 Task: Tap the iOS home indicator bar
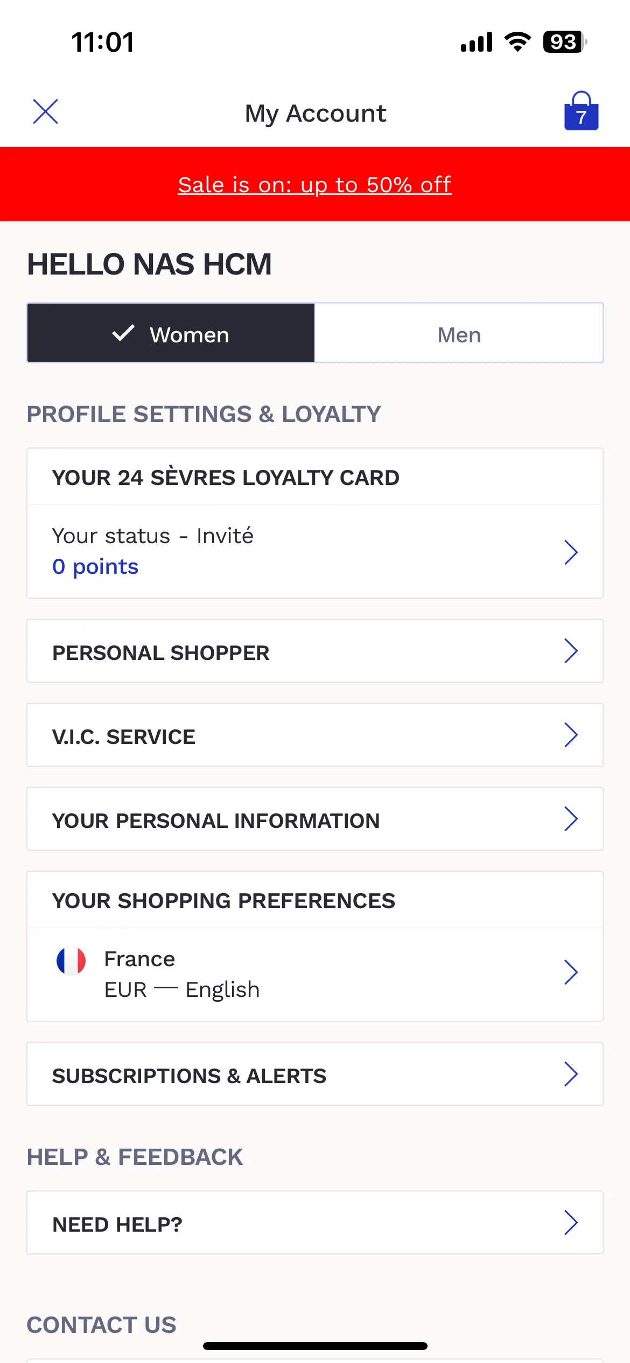tap(315, 1346)
